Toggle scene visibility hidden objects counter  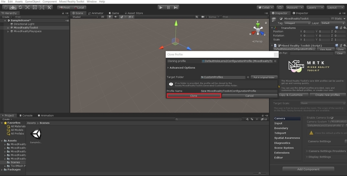(x=131, y=17)
